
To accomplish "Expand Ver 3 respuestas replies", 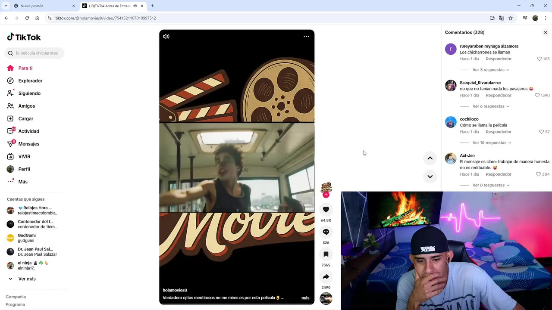I will 491,70.
